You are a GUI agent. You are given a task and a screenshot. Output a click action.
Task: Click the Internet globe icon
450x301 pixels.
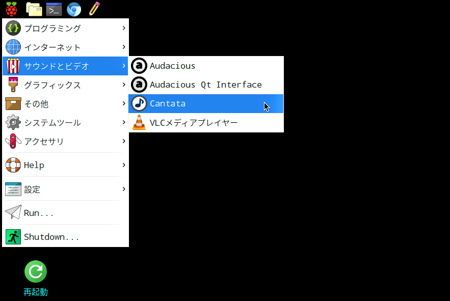click(x=13, y=47)
